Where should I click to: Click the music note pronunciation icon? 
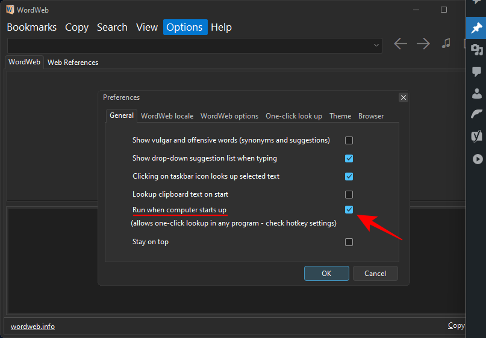point(446,44)
